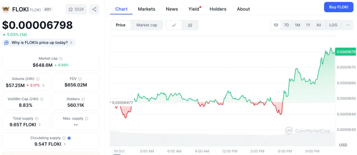The height and width of the screenshot is (155, 357).
Task: Click the info icon beside Market cap
Action: 61,59
